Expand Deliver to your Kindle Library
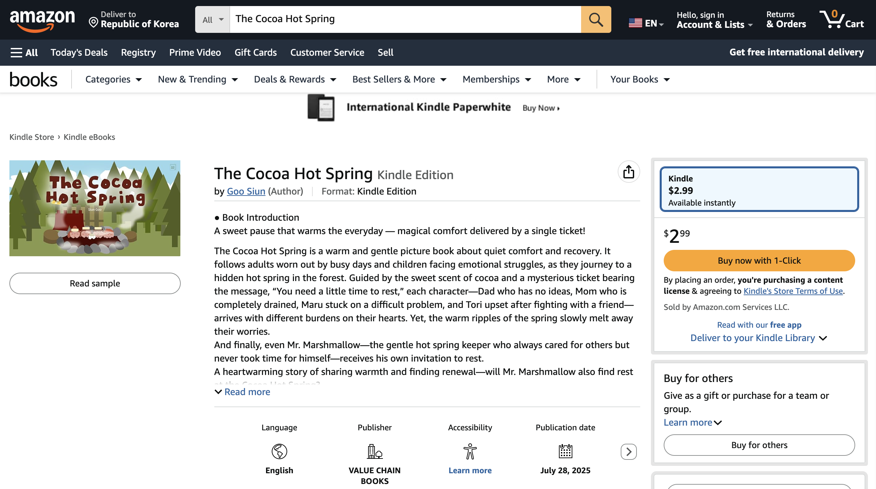 pos(759,338)
